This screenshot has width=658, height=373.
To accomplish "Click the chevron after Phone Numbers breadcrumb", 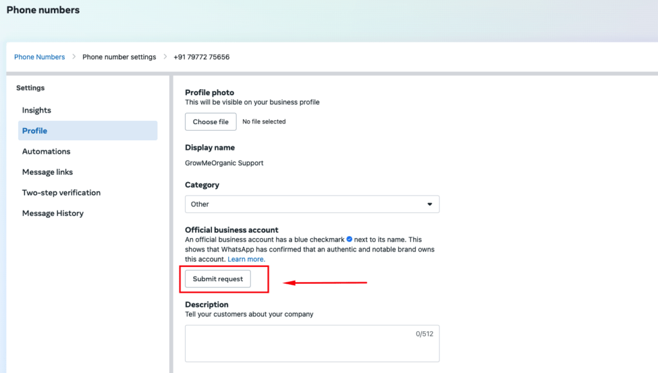I will point(74,57).
